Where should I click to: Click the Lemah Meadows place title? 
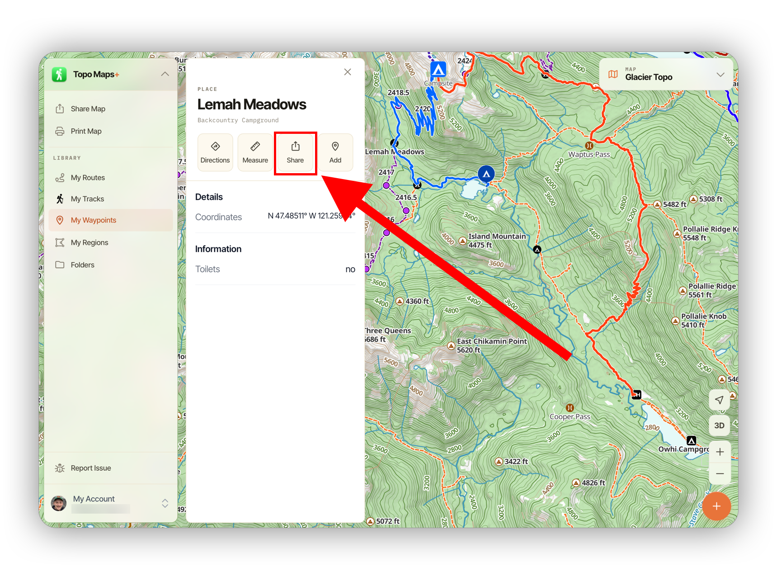click(252, 104)
